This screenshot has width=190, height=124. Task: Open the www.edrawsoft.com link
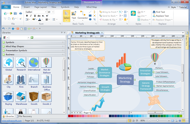coord(12,121)
